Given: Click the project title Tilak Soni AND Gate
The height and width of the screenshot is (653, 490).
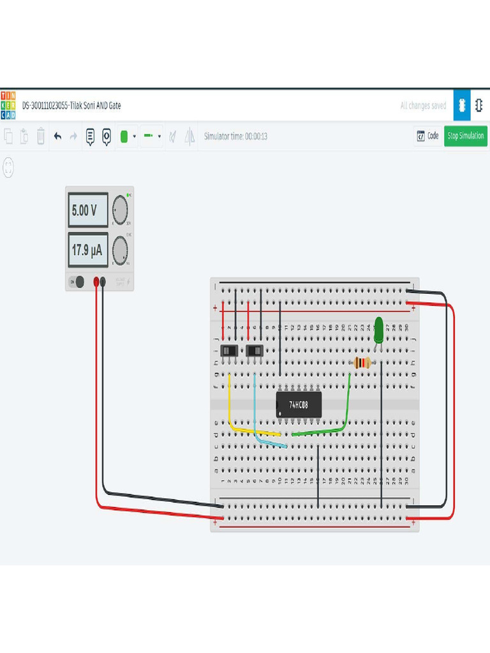Looking at the screenshot, I should pyautogui.click(x=71, y=106).
